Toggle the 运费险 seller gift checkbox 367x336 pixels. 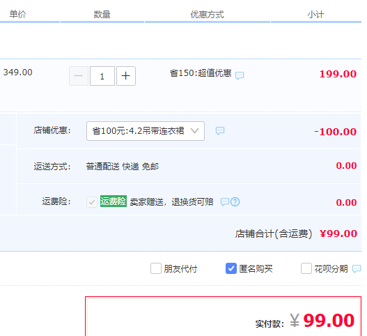(x=92, y=202)
